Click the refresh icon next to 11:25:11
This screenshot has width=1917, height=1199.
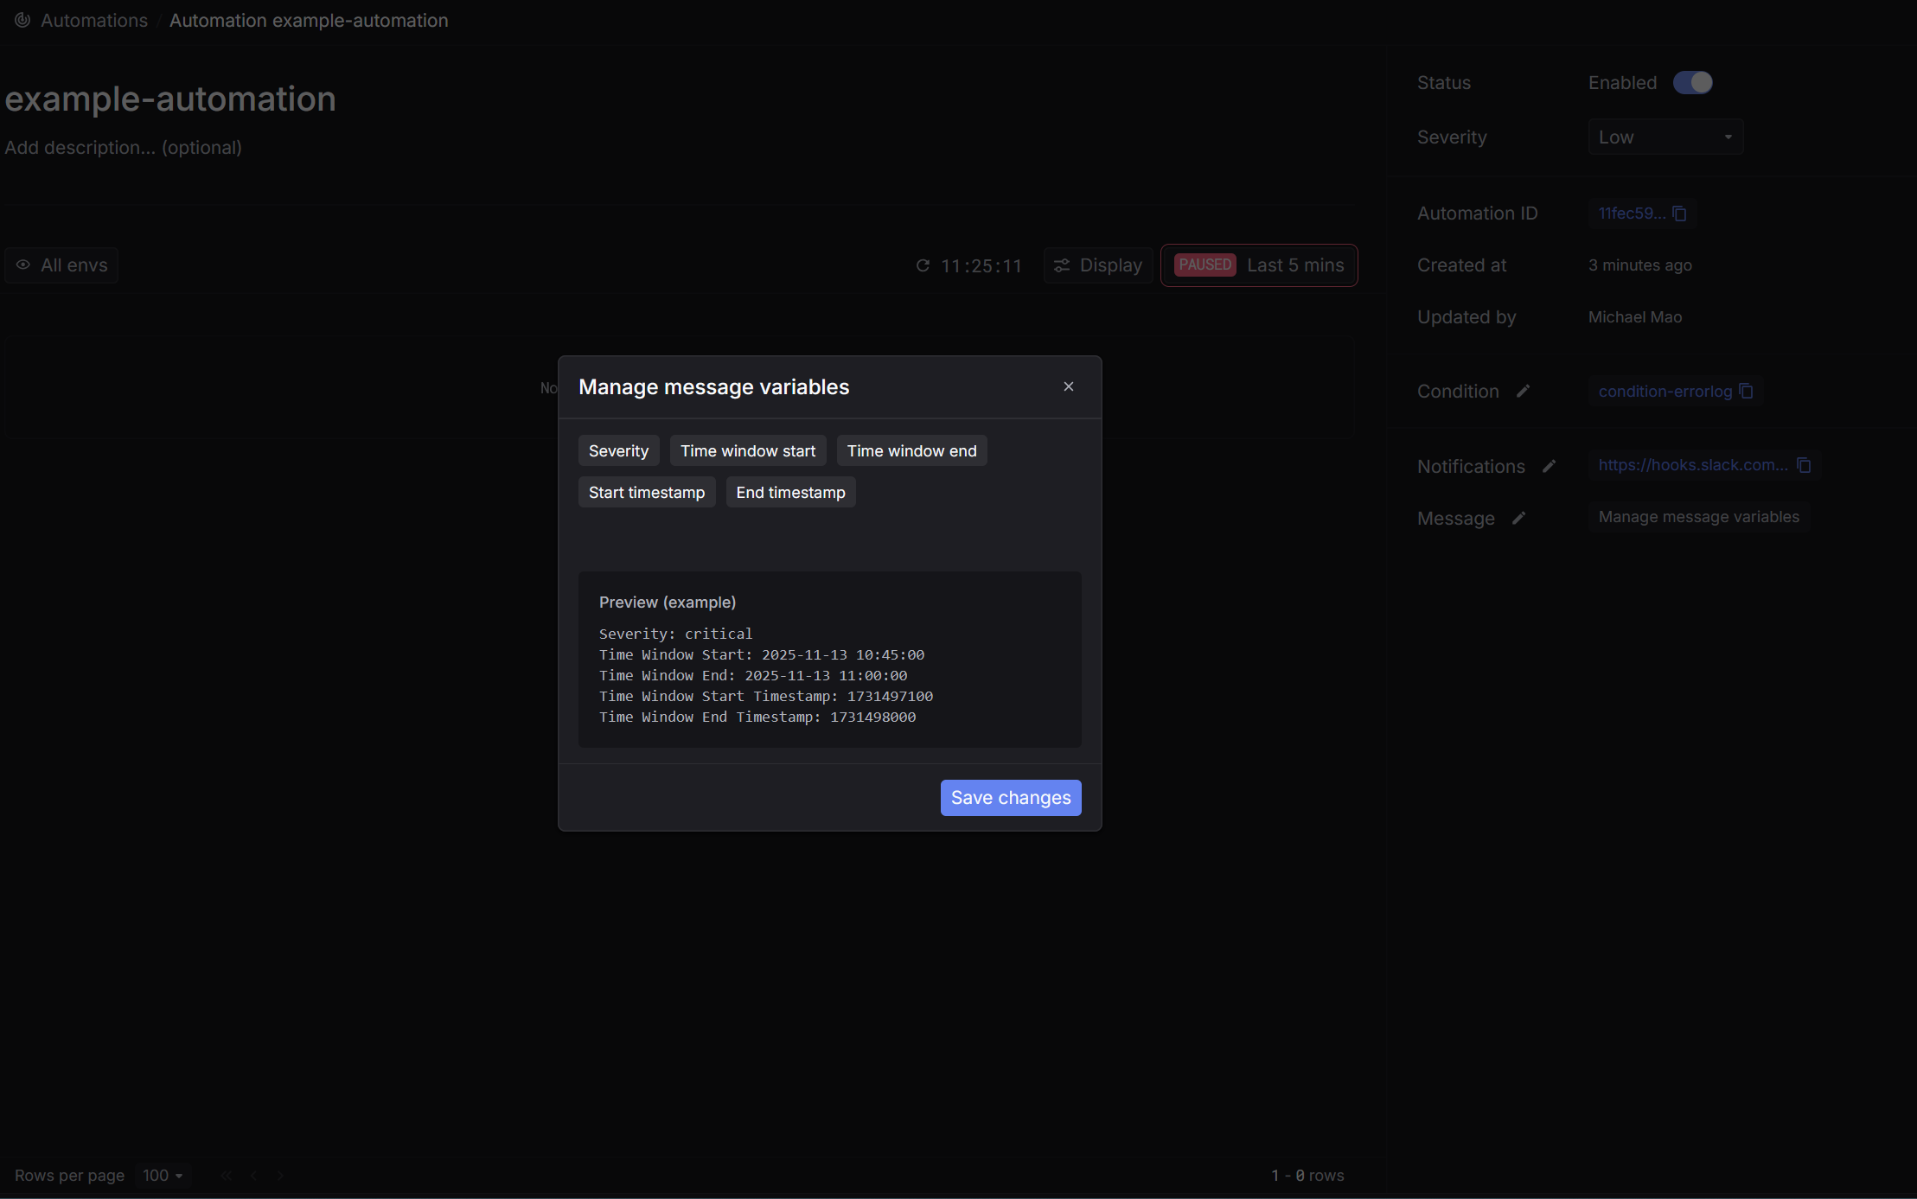coord(923,265)
